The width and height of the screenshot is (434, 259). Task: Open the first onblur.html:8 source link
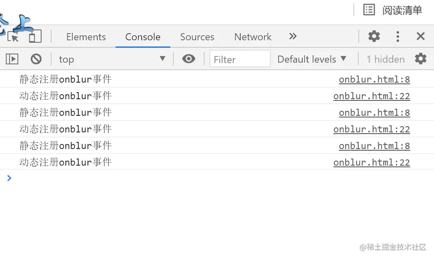[x=374, y=79]
